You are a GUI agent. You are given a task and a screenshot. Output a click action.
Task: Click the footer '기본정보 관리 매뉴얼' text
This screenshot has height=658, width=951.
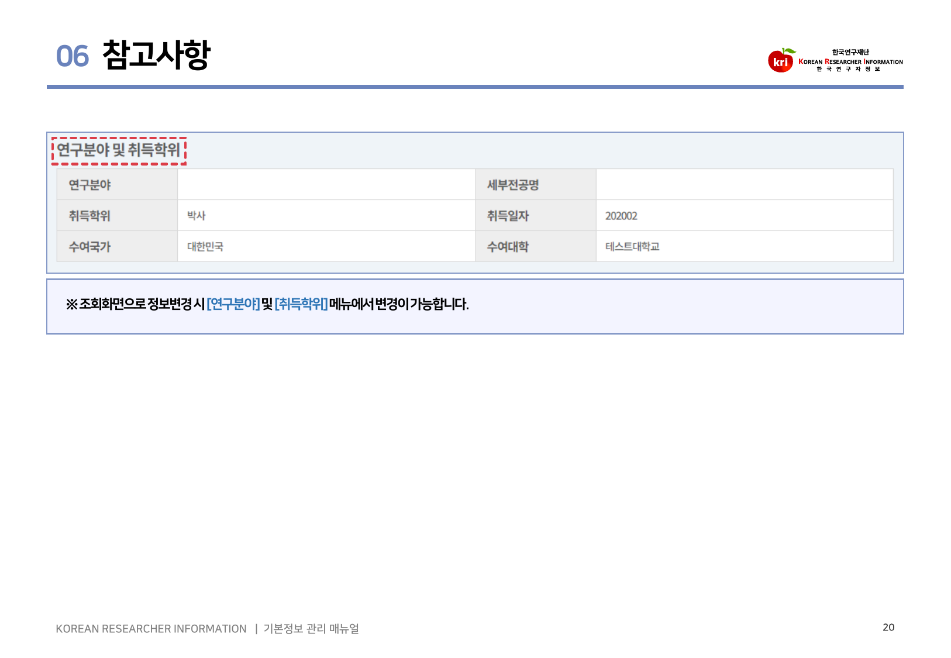tap(311, 629)
